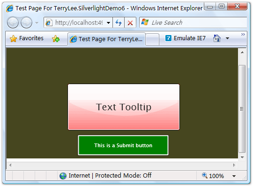Viewport: 253px width, 186px height.
Task: Open the Favorites center button
Action: pos(27,38)
